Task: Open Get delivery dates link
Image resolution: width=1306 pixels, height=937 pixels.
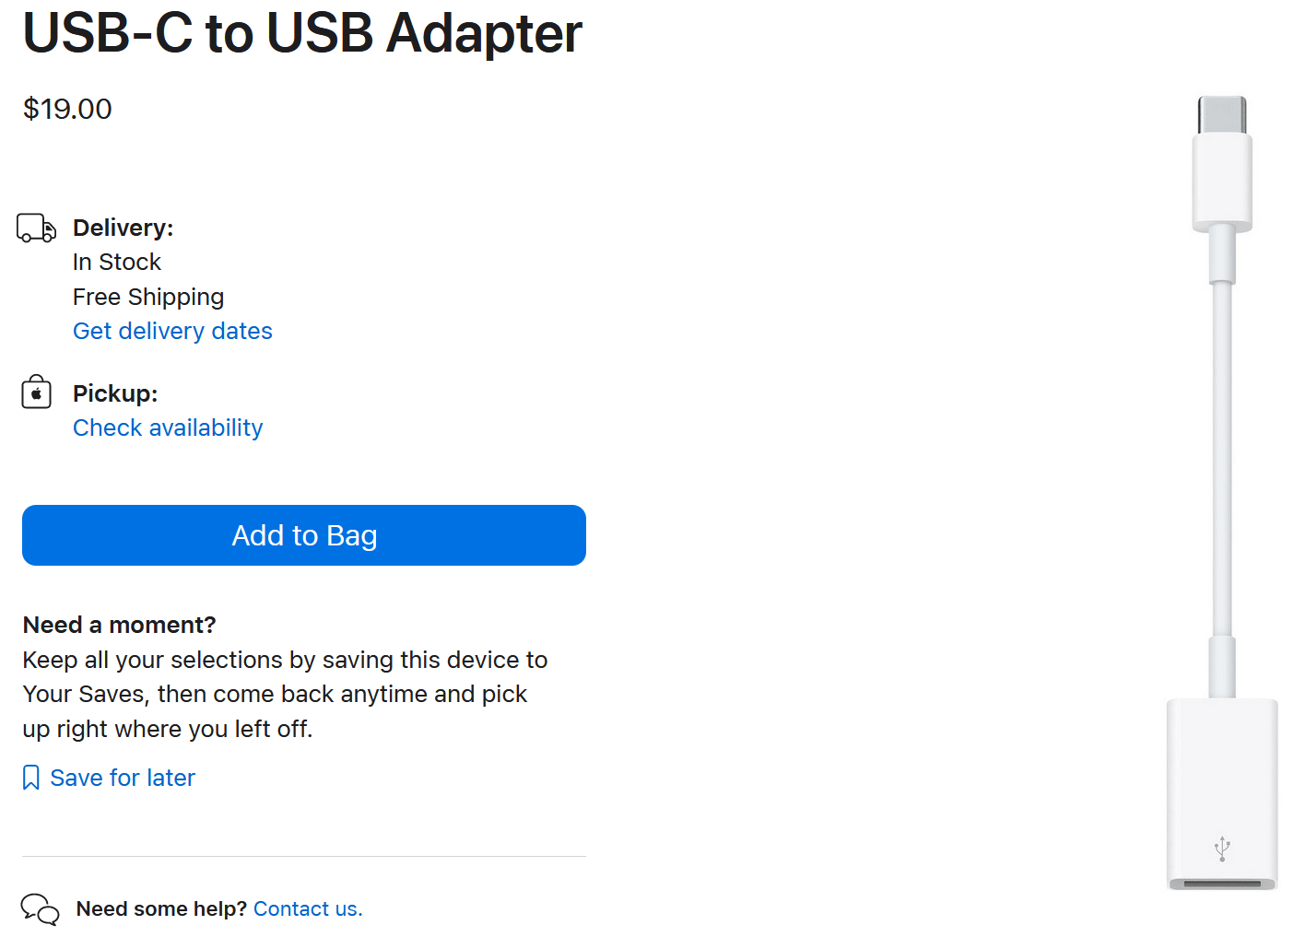Action: coord(172,331)
